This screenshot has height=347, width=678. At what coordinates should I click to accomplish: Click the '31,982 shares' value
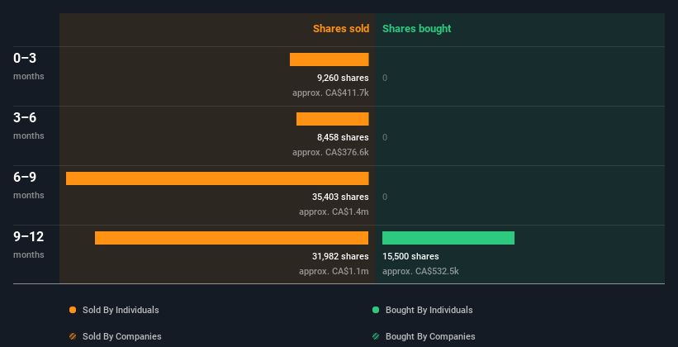click(x=340, y=257)
